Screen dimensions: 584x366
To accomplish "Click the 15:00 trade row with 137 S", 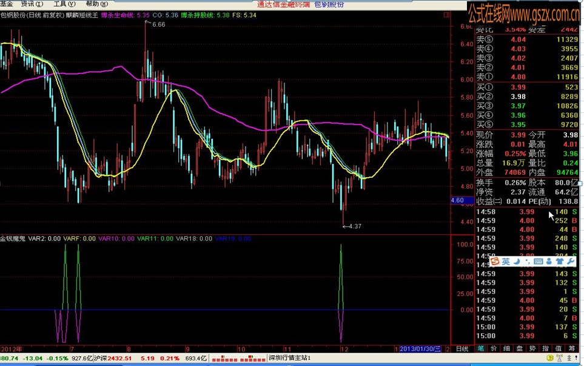I will [x=526, y=327].
